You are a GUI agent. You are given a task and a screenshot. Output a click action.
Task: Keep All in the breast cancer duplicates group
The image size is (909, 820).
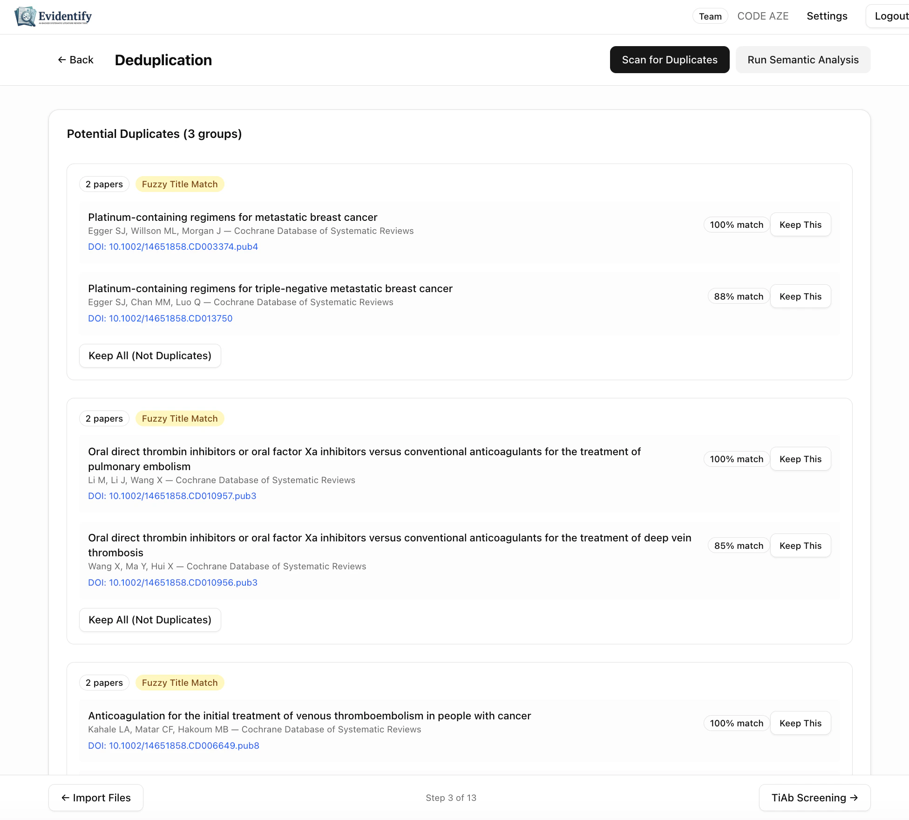point(150,355)
